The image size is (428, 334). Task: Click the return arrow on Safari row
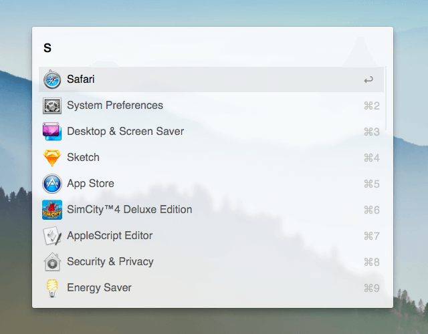coord(368,80)
